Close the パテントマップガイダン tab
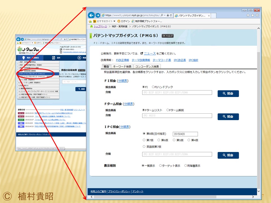Viewport: 271px width, 203px height. (209, 16)
